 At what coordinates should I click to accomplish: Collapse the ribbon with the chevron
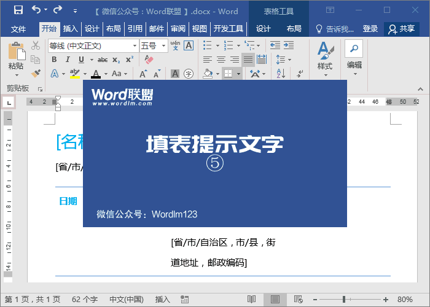coord(420,89)
